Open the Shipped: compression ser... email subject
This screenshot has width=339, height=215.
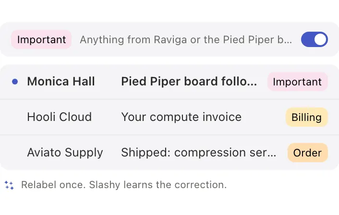pos(198,153)
